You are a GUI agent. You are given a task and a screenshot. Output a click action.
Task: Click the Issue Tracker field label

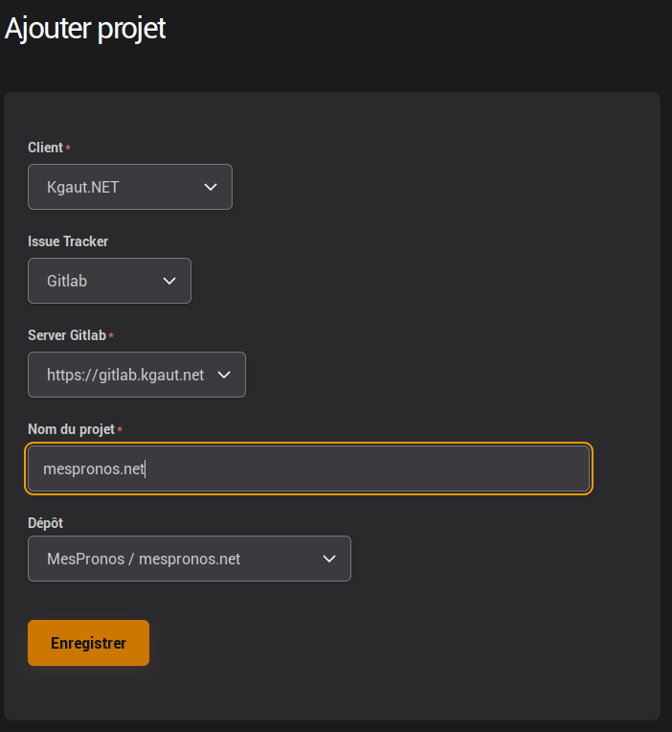tap(68, 241)
